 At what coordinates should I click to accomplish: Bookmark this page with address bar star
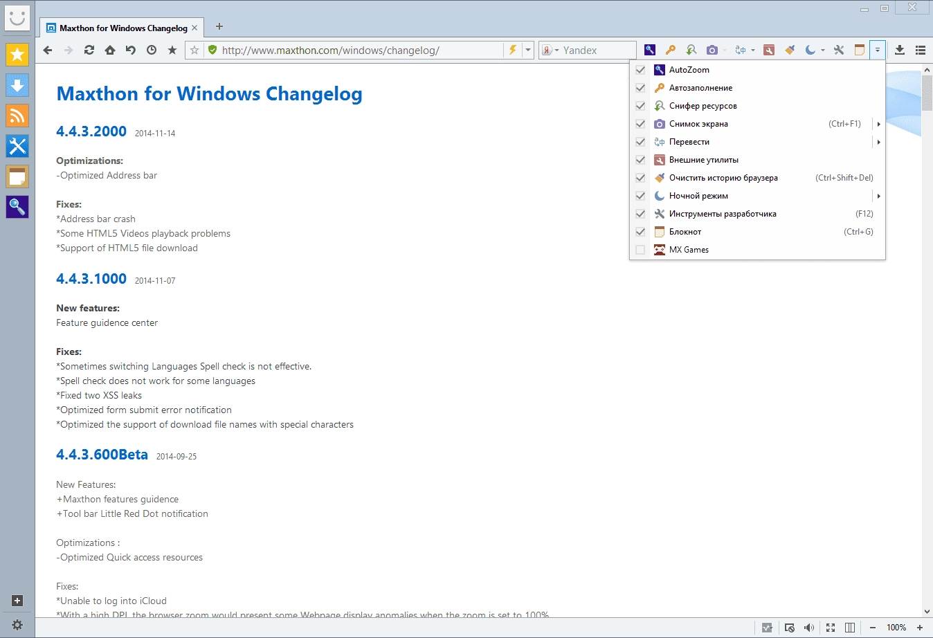click(195, 50)
